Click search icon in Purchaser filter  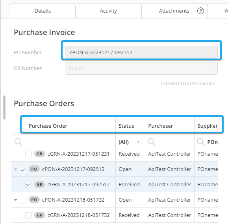tap(152, 142)
